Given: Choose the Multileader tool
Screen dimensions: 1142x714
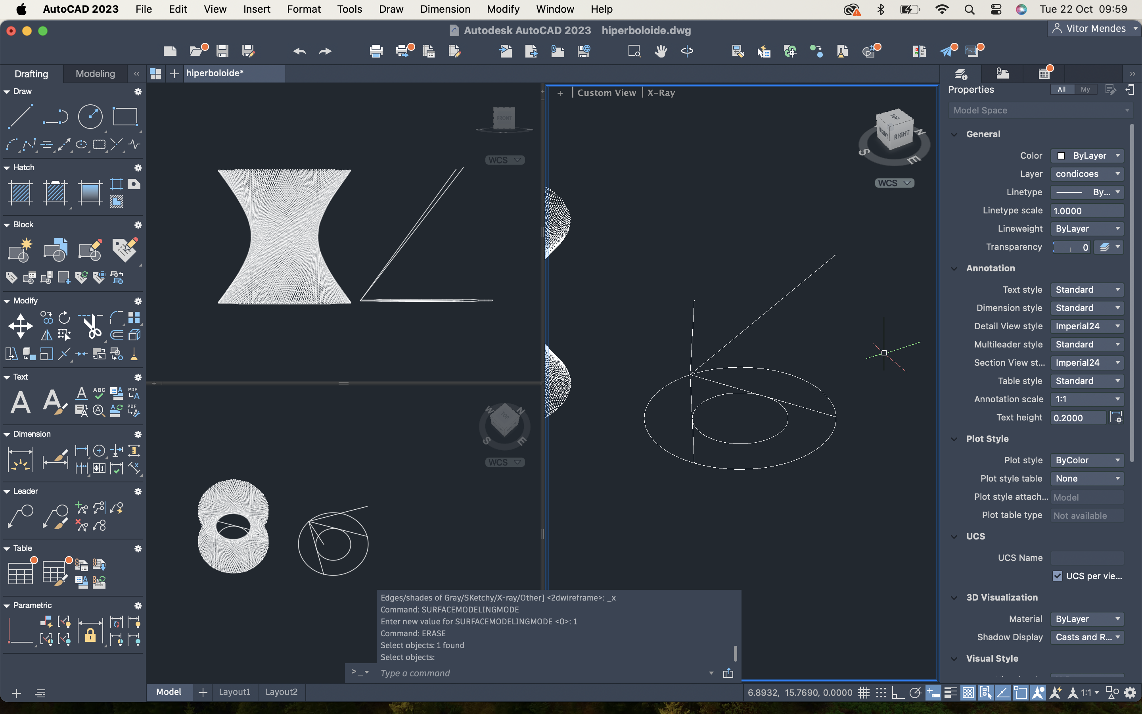Looking at the screenshot, I should (x=20, y=516).
